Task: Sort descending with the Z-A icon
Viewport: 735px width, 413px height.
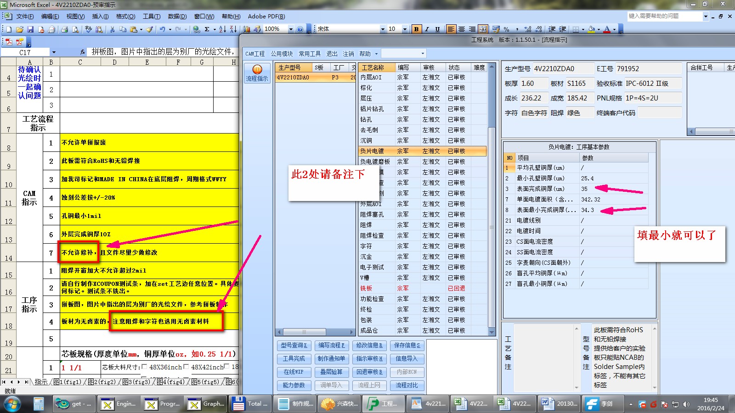Action: pyautogui.click(x=233, y=29)
